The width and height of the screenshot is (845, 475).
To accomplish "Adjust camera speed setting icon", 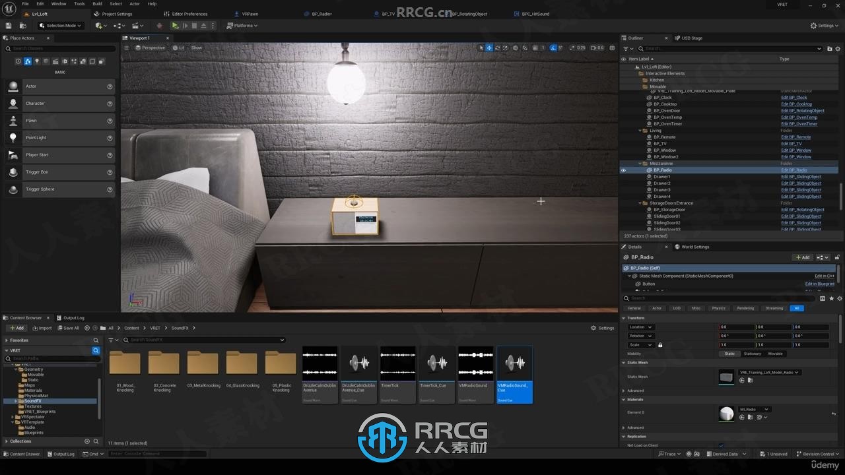I will (x=597, y=47).
